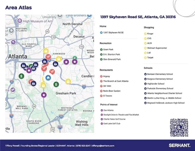Image resolution: width=195 pixels, height=151 pixels.
Task: Select the Glen Emerald Park entry
Action: [x=112, y=59]
